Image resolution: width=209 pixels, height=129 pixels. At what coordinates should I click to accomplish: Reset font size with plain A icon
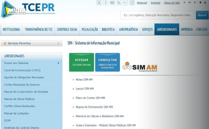pyautogui.click(x=184, y=2)
